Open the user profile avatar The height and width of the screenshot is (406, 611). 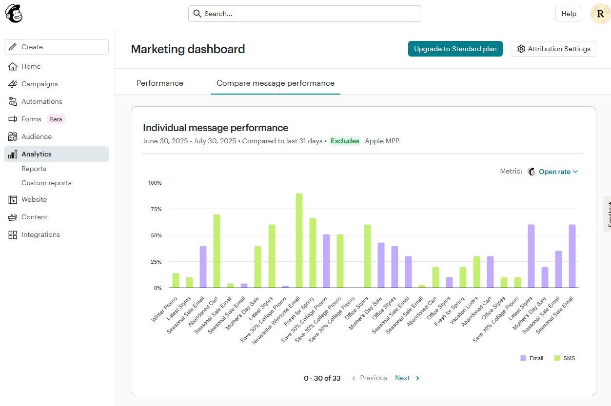point(600,14)
